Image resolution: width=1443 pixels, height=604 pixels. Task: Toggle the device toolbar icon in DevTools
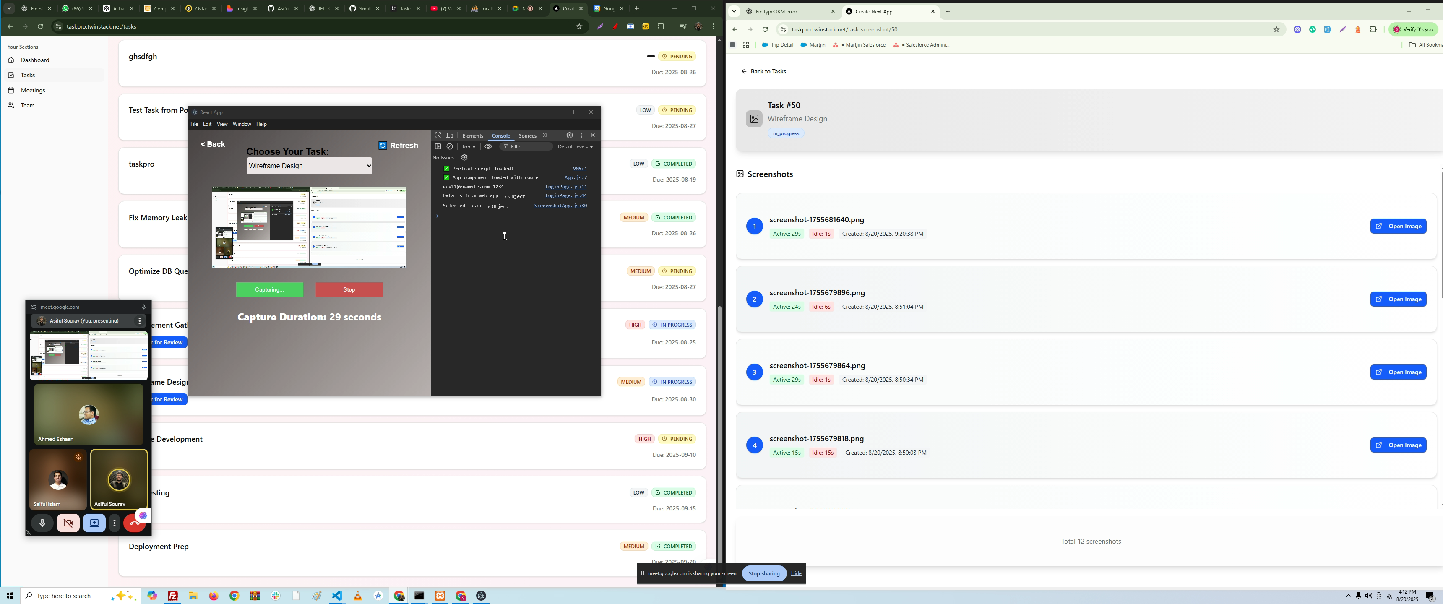pyautogui.click(x=450, y=135)
